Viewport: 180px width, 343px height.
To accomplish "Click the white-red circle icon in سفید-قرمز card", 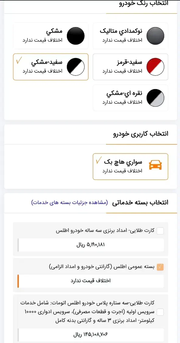I will pos(155,67).
